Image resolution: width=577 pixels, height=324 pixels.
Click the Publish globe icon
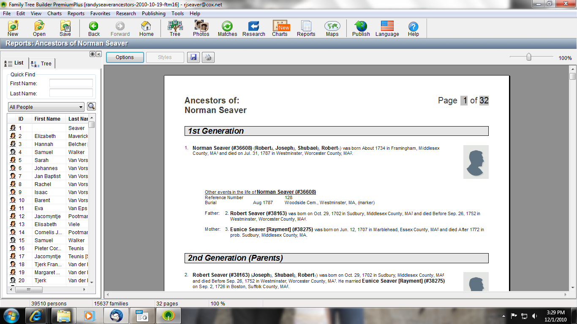(x=361, y=28)
